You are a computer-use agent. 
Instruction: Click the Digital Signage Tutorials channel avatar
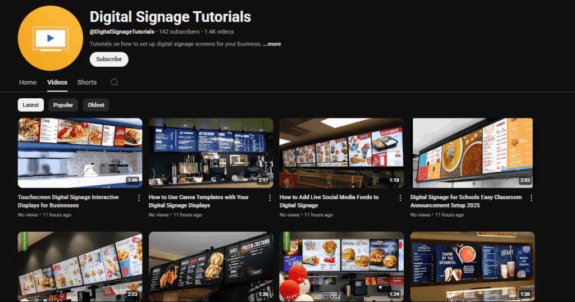50,38
